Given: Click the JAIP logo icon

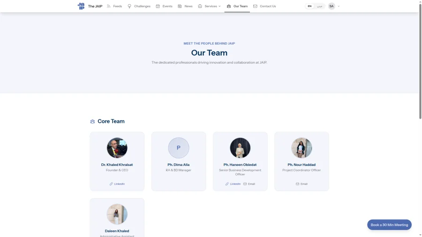Looking at the screenshot, I should pyautogui.click(x=81, y=6).
